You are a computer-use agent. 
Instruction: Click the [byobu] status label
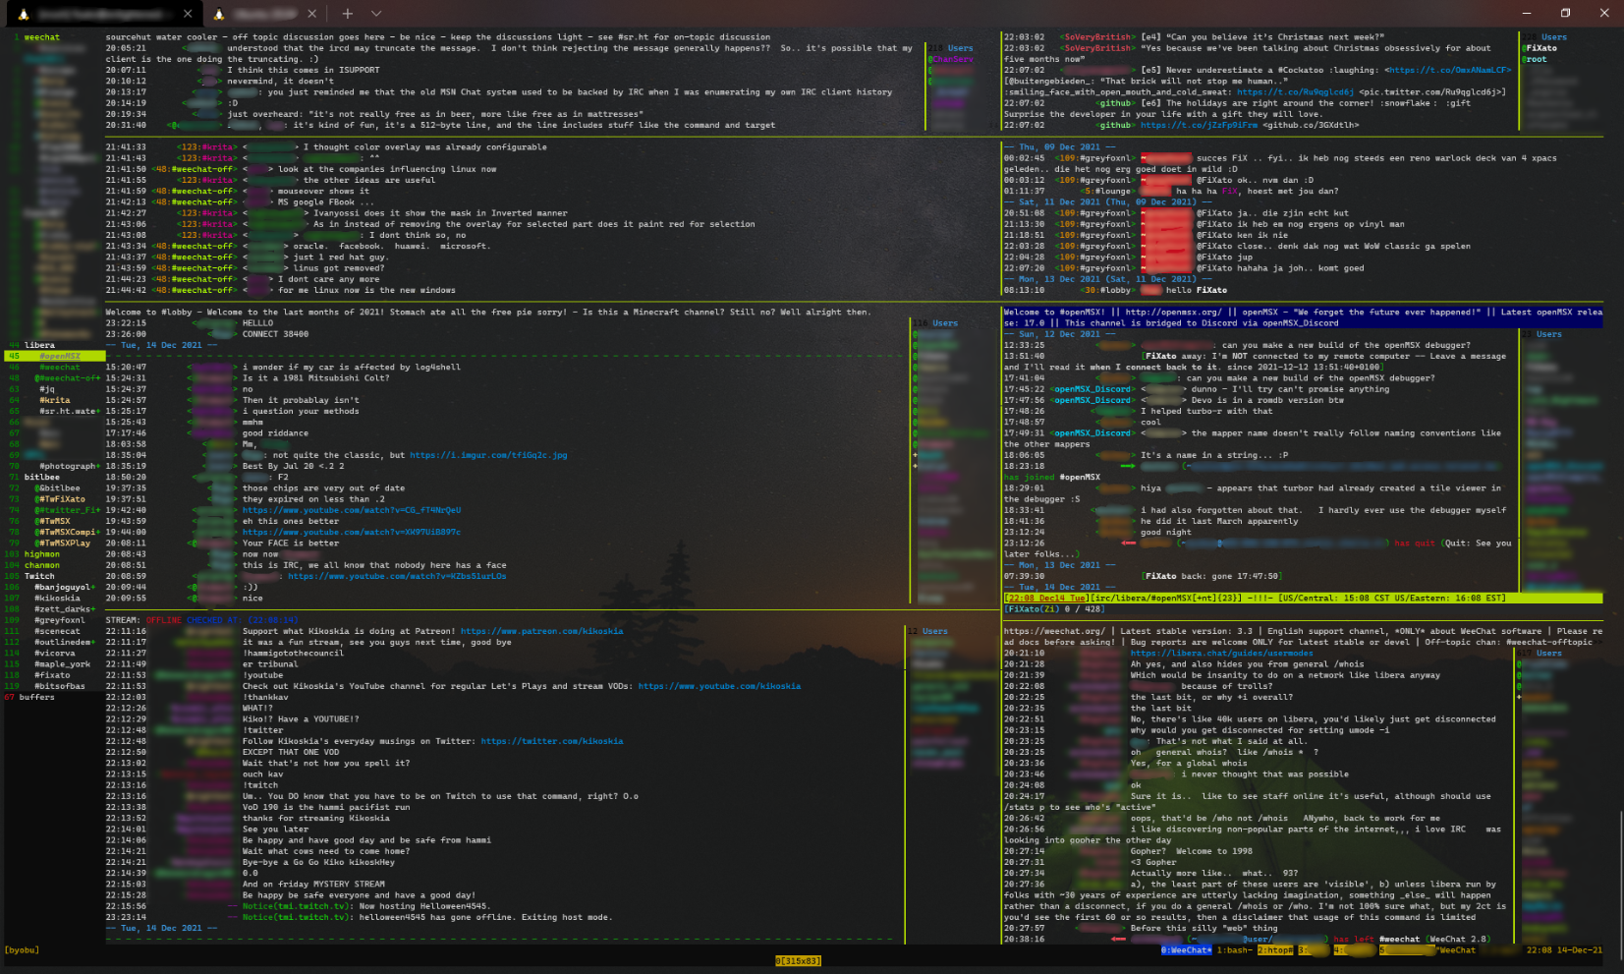22,950
